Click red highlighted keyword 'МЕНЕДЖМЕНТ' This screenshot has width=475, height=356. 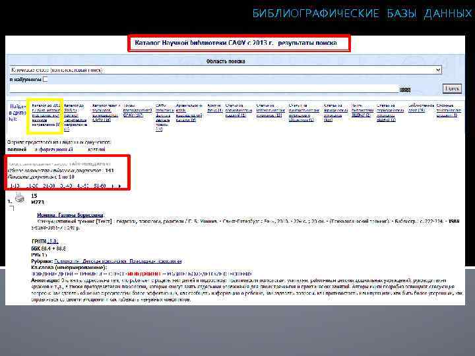[144, 274]
